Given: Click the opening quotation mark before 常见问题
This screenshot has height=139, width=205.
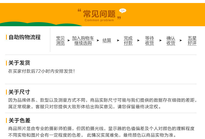Looking at the screenshot, I should click(x=80, y=11).
